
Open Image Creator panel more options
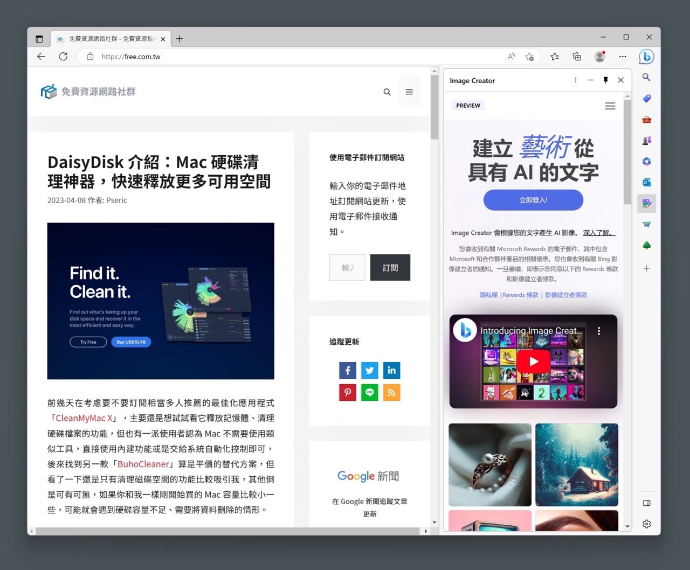(576, 80)
